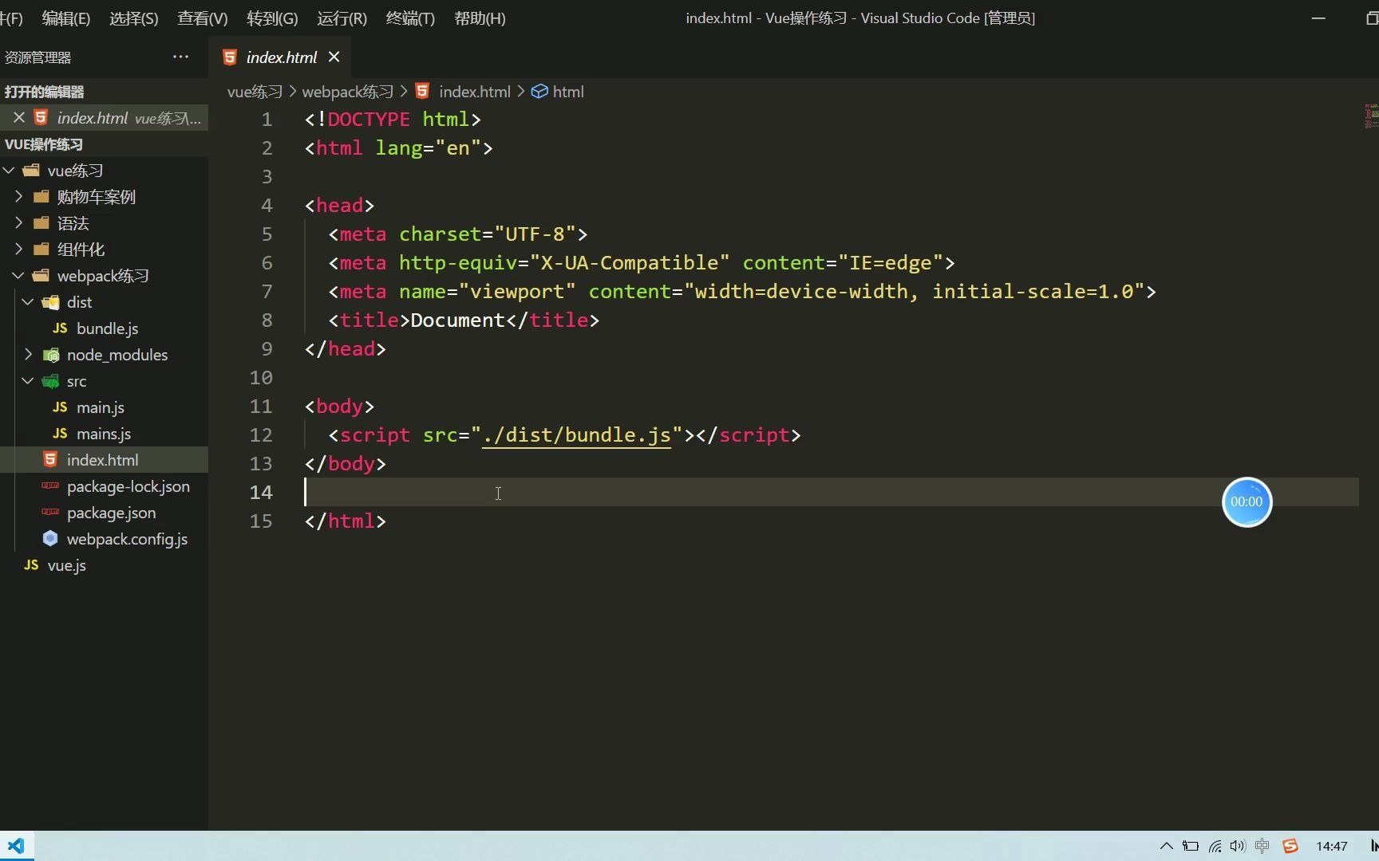Minimize the VS Code window
1379x861 pixels.
coord(1318,18)
